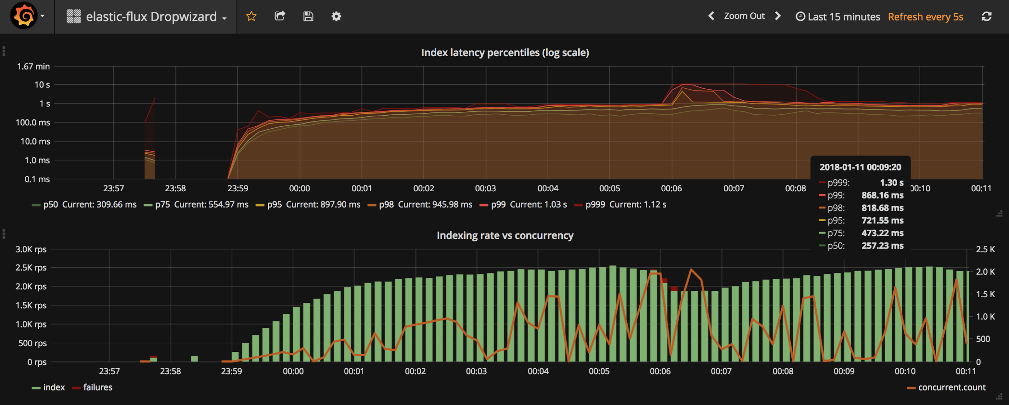Open row menu beside Indexing rate panel

(4, 234)
